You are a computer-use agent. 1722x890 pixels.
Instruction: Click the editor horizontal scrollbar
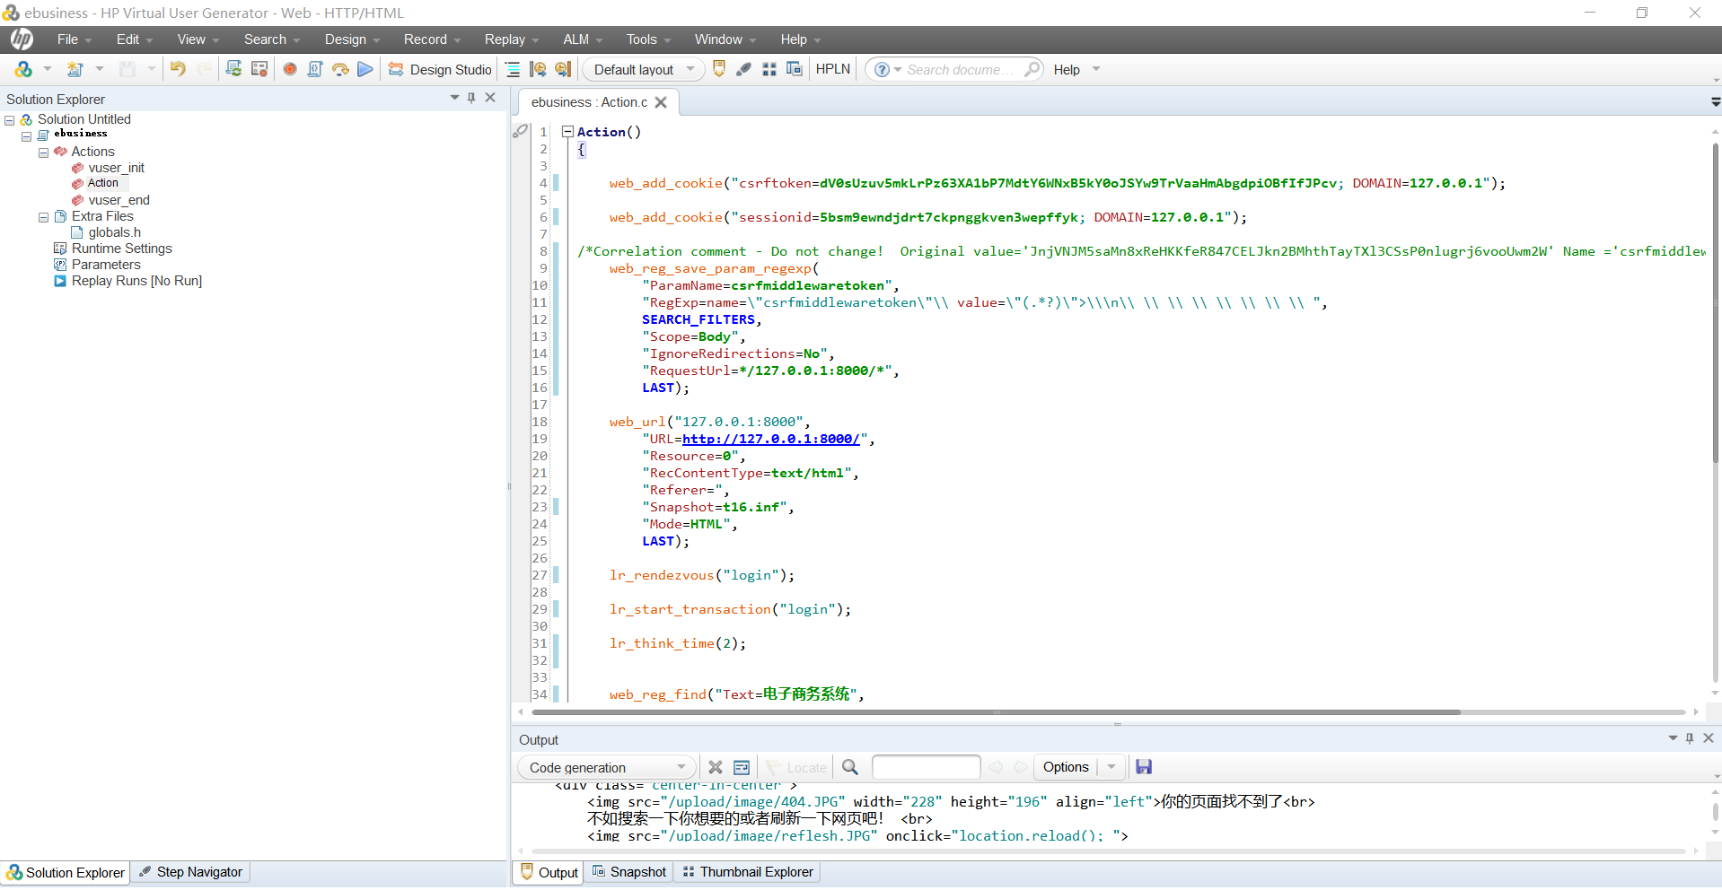pos(996,712)
